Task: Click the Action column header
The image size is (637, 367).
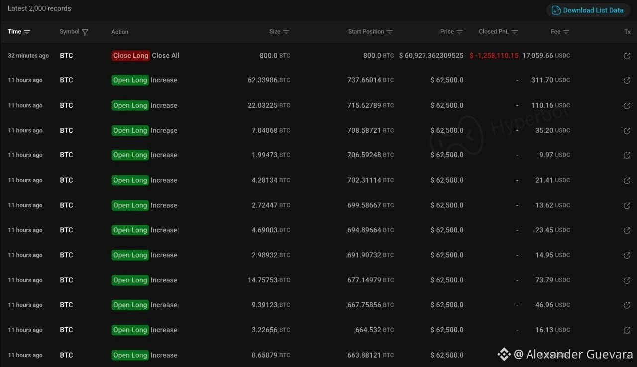Action: pos(120,32)
